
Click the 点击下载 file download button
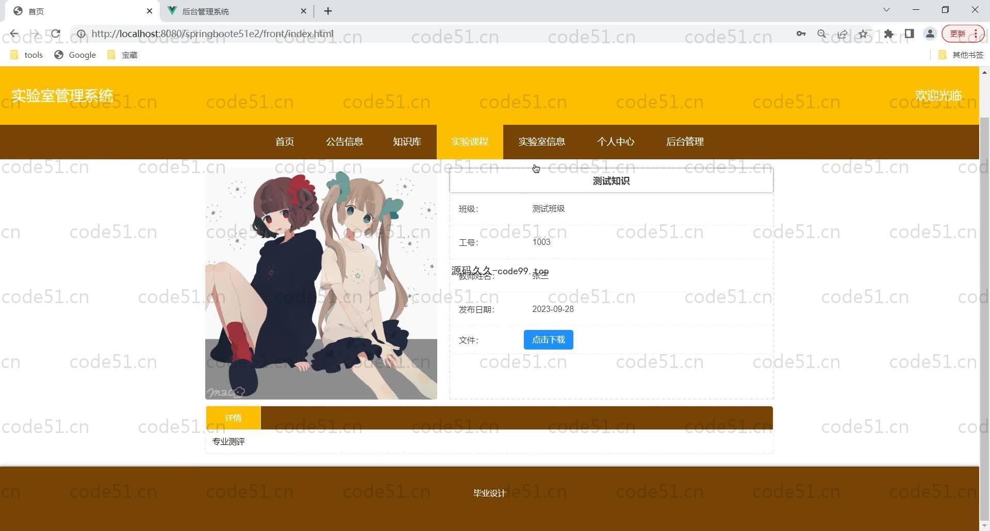pyautogui.click(x=549, y=340)
